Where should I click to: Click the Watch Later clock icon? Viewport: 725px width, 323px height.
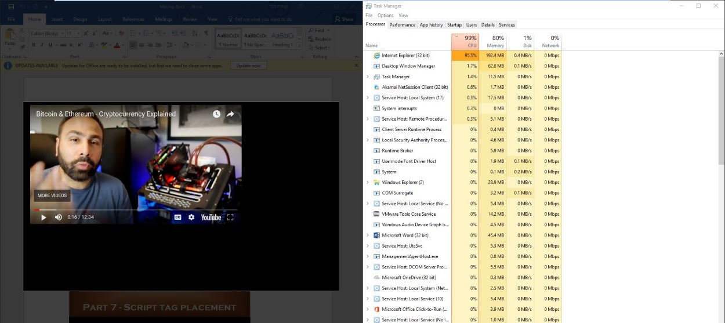(216, 114)
